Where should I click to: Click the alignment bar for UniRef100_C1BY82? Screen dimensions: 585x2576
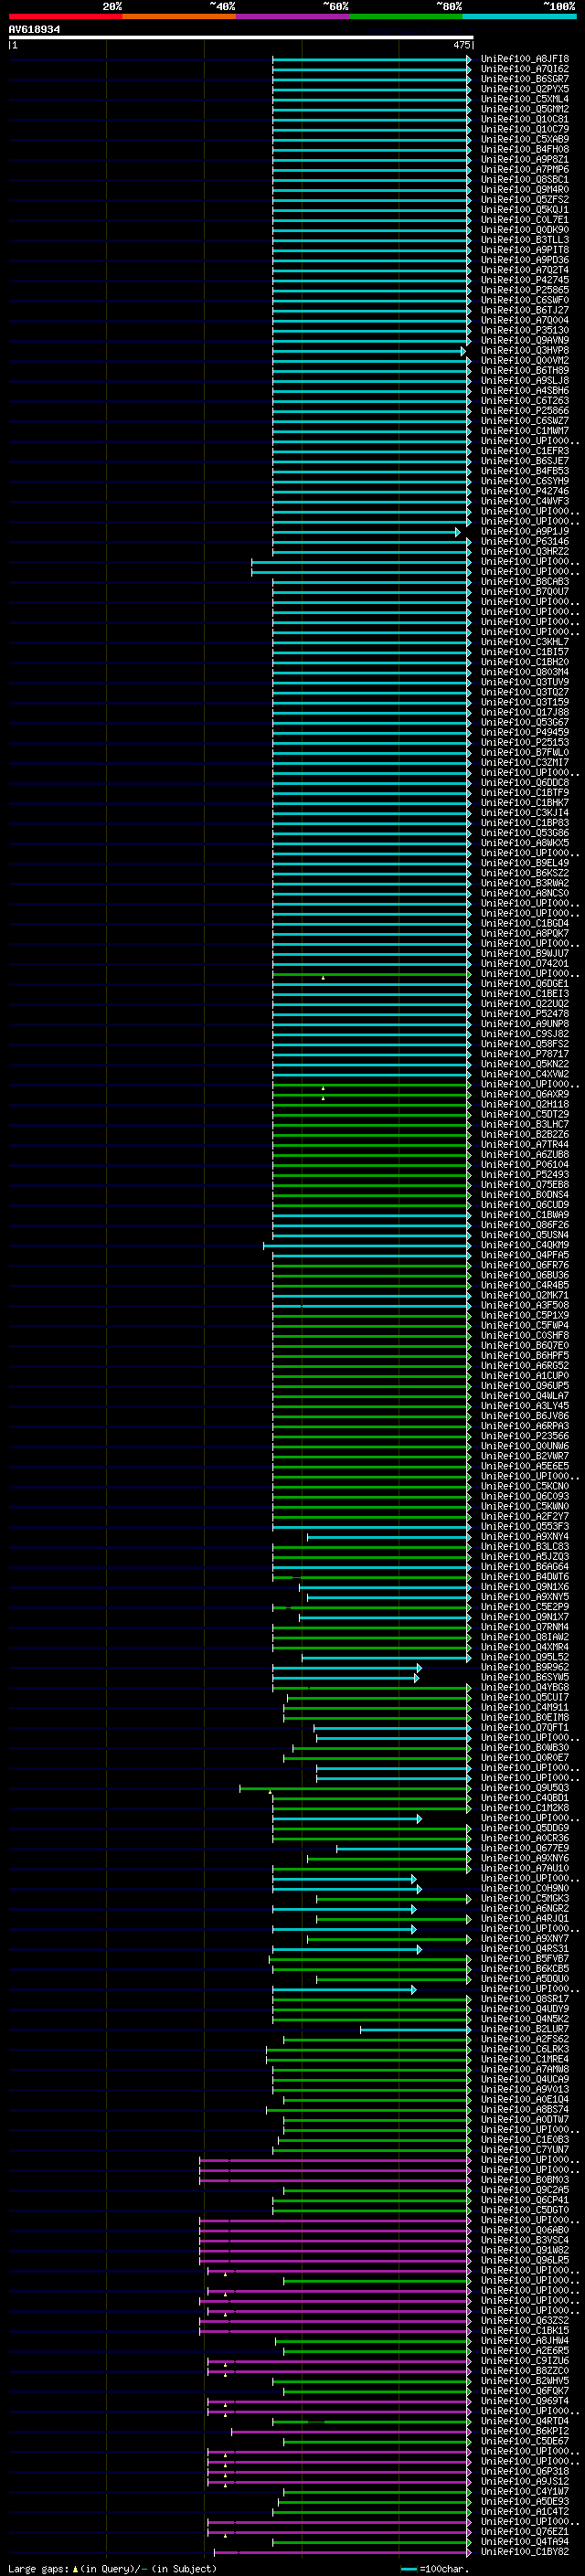[x=342, y=2552]
